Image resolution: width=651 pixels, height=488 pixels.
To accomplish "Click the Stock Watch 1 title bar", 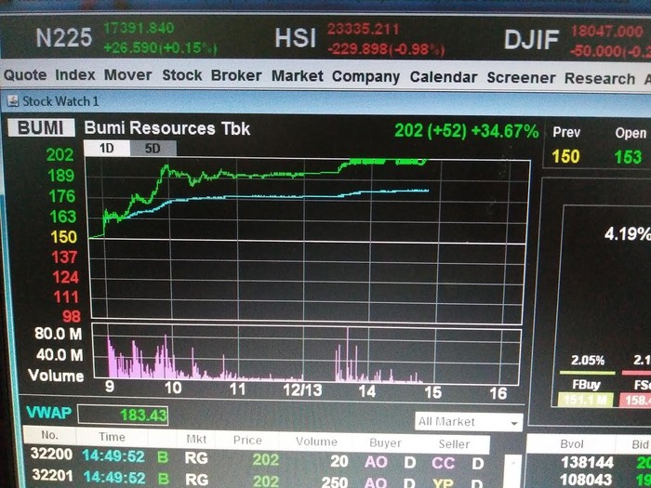I will tap(325, 101).
